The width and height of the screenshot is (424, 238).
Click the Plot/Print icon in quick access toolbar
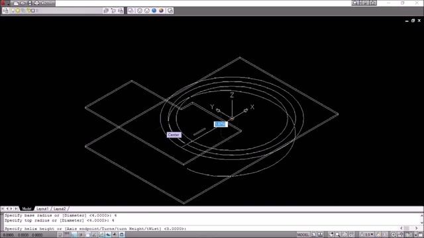[x=36, y=3]
